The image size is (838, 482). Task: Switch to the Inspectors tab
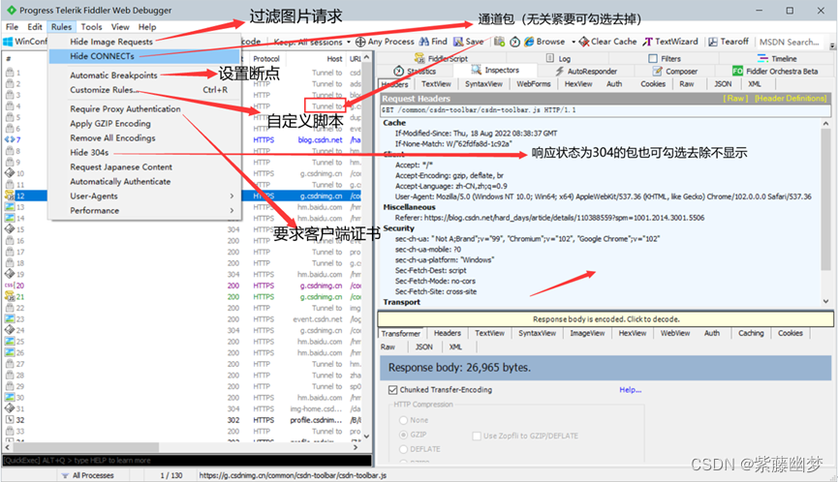(x=495, y=71)
